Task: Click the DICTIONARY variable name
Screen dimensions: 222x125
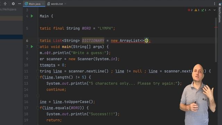Action: pos(93,41)
